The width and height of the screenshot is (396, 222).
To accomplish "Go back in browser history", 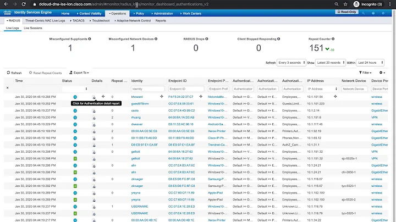I will [x=6, y=4].
